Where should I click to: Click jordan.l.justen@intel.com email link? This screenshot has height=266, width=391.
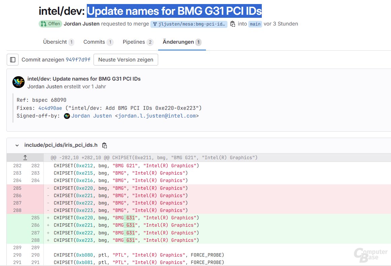pos(157,116)
